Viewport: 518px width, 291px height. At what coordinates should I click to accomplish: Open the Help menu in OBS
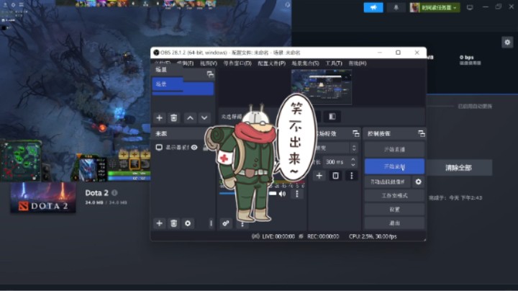point(358,63)
